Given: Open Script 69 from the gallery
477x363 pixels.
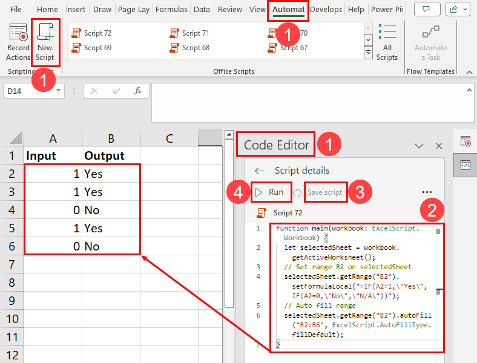Looking at the screenshot, I should click(x=91, y=48).
